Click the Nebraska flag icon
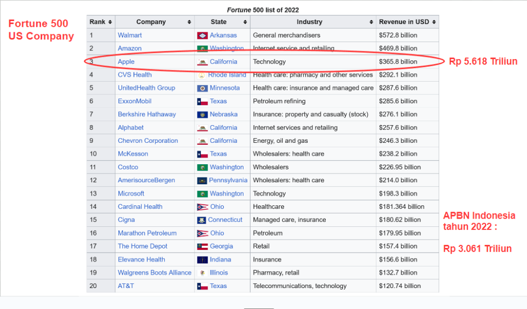The width and height of the screenshot is (527, 309). [x=202, y=114]
